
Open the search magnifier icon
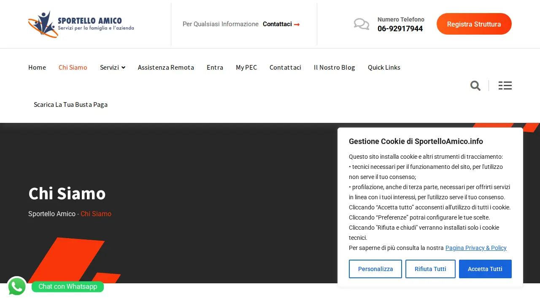pyautogui.click(x=475, y=86)
